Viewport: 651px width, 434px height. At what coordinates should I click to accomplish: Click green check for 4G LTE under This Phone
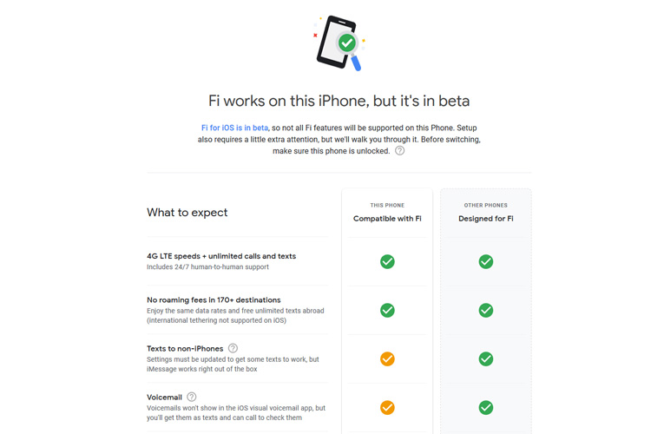387,261
